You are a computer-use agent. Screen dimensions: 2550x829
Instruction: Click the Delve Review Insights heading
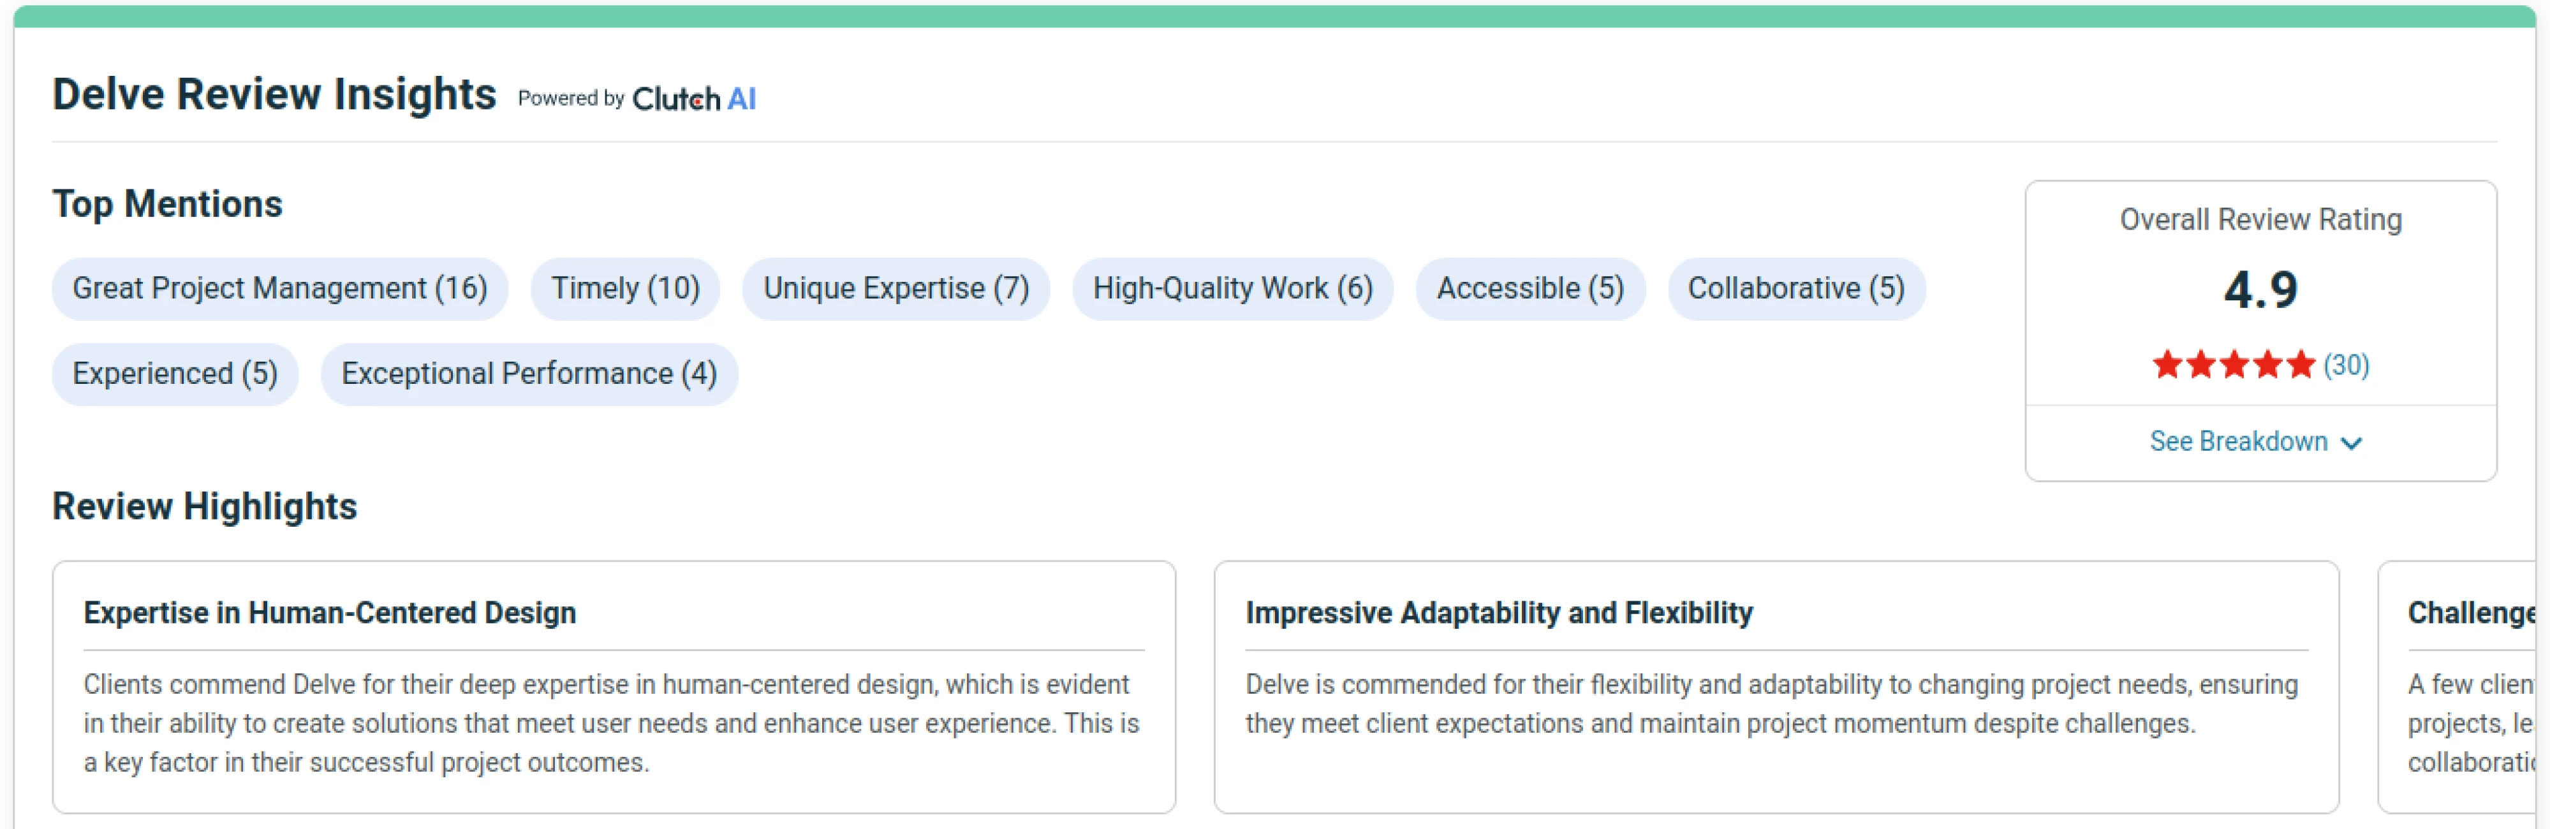274,95
